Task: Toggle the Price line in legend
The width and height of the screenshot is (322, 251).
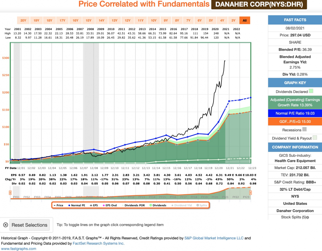Action: click(x=59, y=205)
